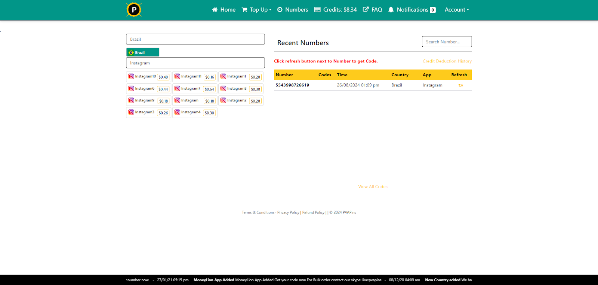Click the time 26/08/2024 01:09 pm

pos(358,85)
